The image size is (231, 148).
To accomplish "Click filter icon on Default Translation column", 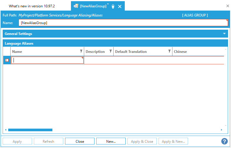I will pos(169,51).
